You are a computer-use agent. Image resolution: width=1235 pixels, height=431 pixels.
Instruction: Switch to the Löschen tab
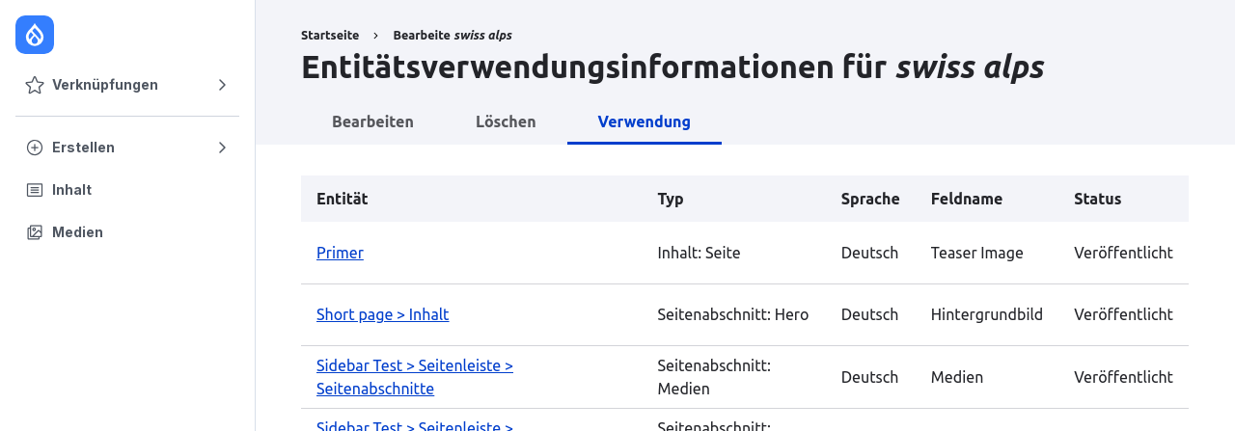point(506,121)
